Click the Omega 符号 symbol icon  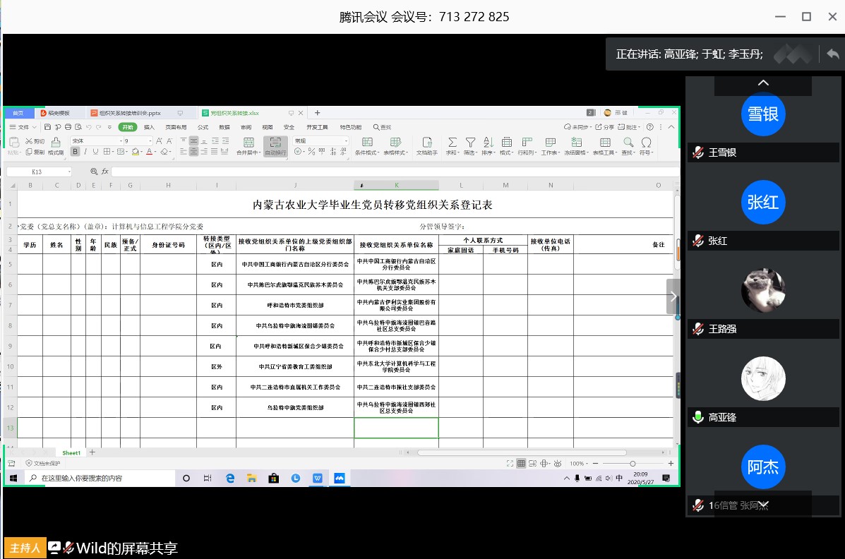click(645, 143)
